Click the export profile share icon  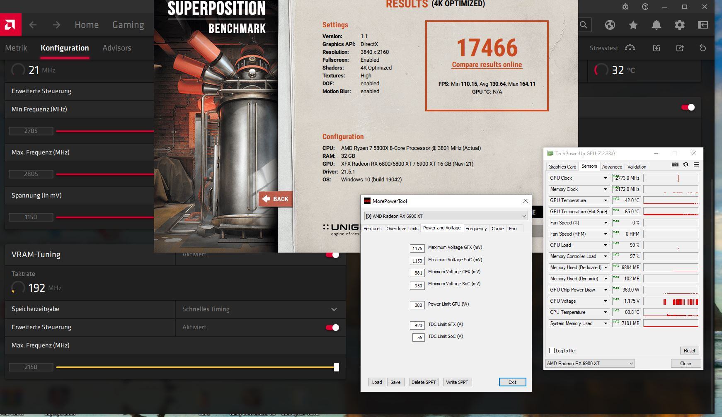point(680,48)
